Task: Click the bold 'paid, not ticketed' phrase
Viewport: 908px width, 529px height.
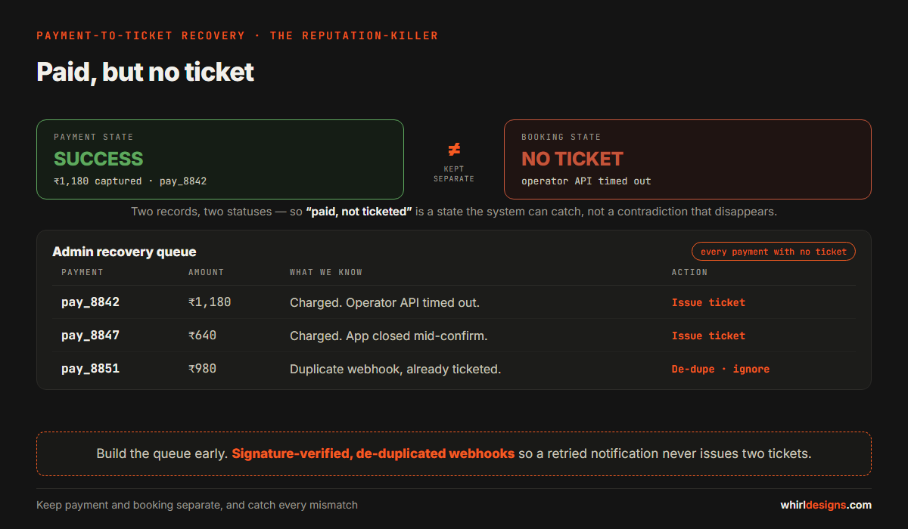Action: 359,212
